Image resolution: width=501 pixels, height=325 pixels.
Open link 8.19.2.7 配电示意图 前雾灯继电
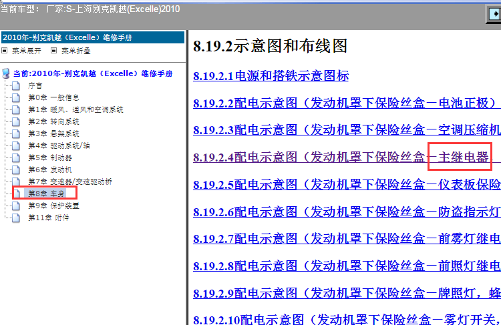click(347, 238)
